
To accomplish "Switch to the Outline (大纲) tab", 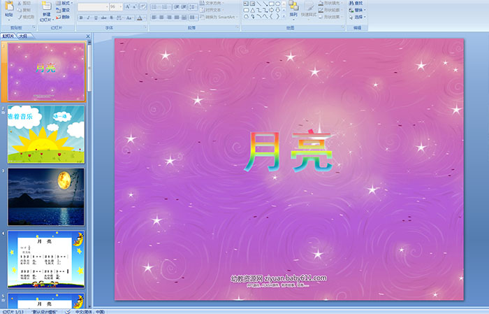I will click(x=24, y=35).
